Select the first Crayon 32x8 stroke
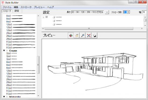148x100 pixels. pos(12,53)
